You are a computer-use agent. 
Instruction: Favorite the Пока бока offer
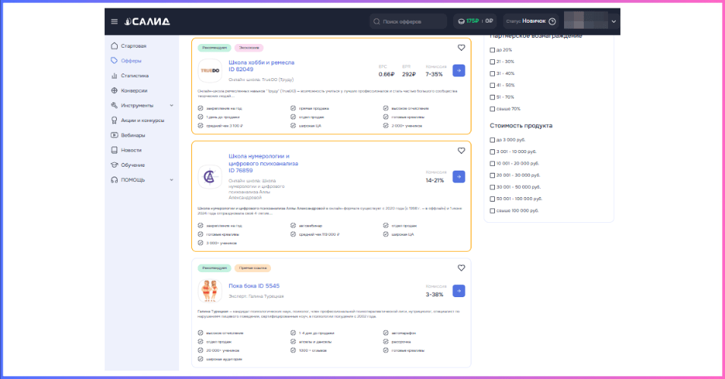pyautogui.click(x=461, y=268)
